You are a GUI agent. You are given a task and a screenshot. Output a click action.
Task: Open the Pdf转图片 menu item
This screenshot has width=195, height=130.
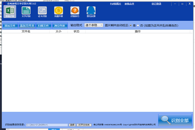pyautogui.click(x=115, y=4)
